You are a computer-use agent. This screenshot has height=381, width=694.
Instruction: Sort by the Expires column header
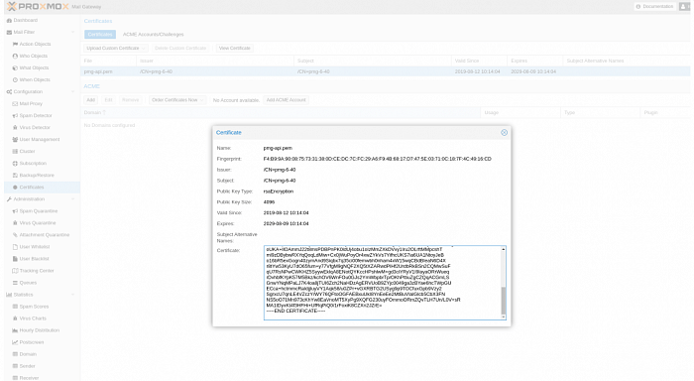[534, 61]
